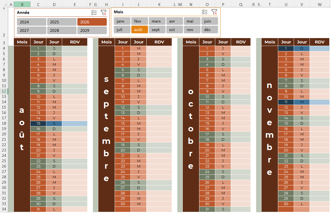Click the Année slicer title
This screenshot has height=213, width=331.
pos(23,12)
